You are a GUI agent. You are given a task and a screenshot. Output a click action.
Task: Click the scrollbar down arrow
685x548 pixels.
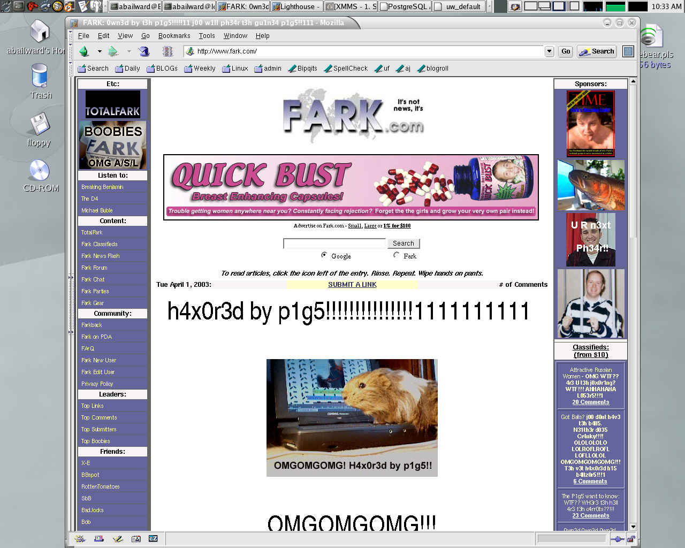[x=633, y=527]
